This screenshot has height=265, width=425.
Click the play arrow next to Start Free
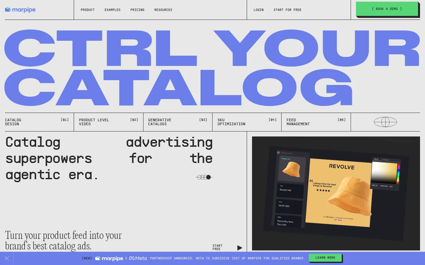click(x=240, y=248)
